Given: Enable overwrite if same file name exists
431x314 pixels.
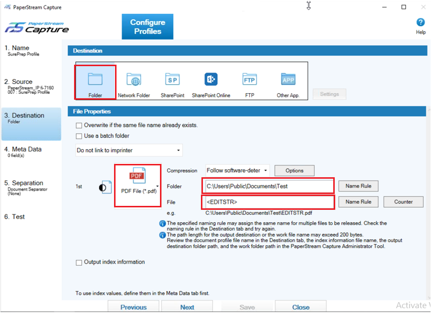Looking at the screenshot, I should point(79,126).
